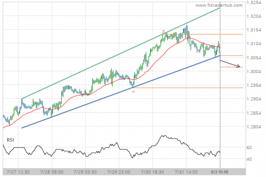Click the orange point A marker

(133, 92)
